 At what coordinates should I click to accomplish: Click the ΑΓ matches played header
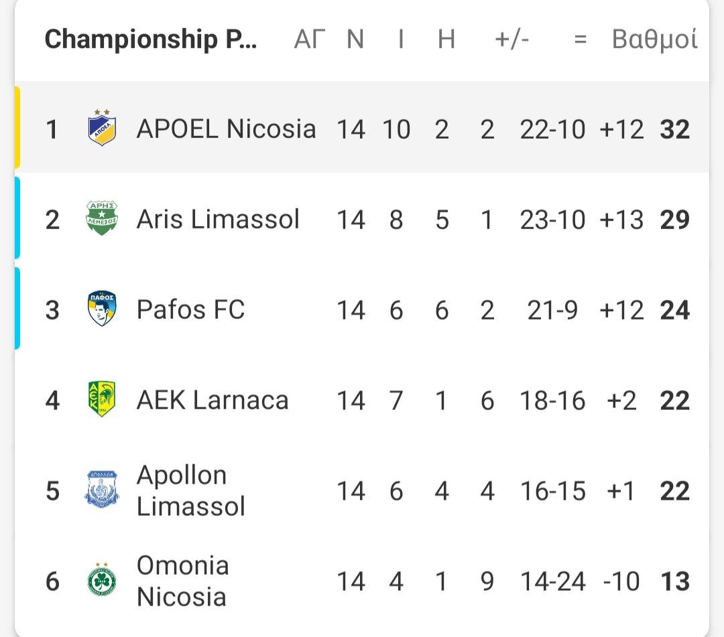309,40
